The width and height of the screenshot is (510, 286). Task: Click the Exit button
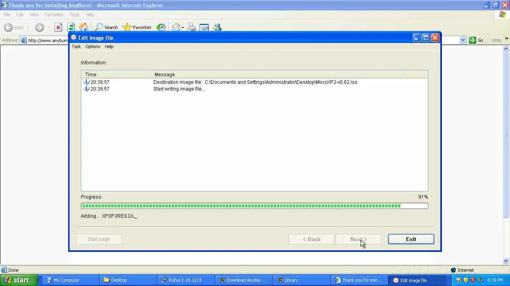[411, 239]
